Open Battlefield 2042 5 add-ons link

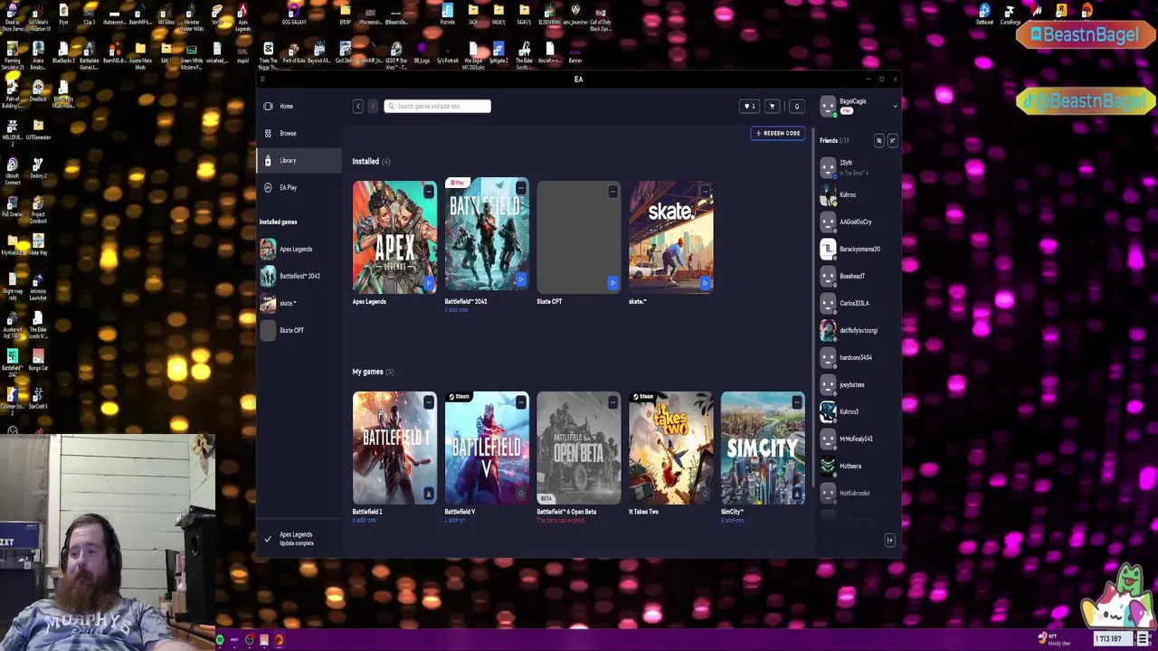tap(456, 310)
